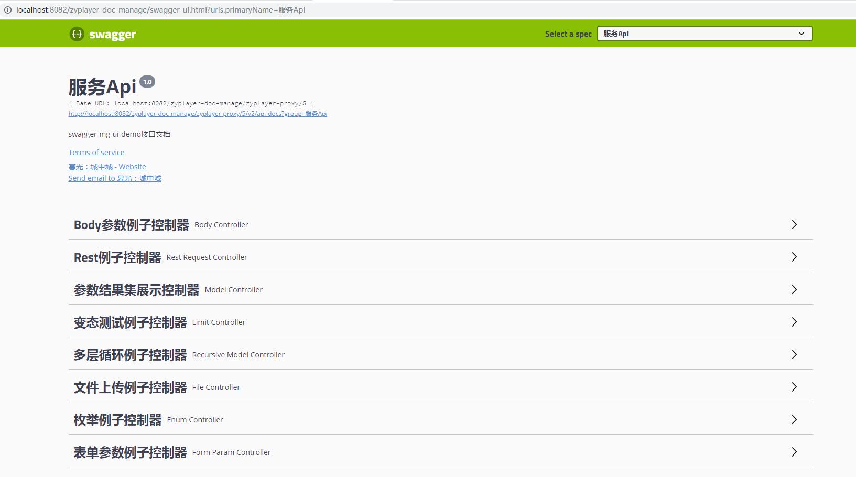856x477 pixels.
Task: Click the Select a spec label
Action: (x=568, y=34)
